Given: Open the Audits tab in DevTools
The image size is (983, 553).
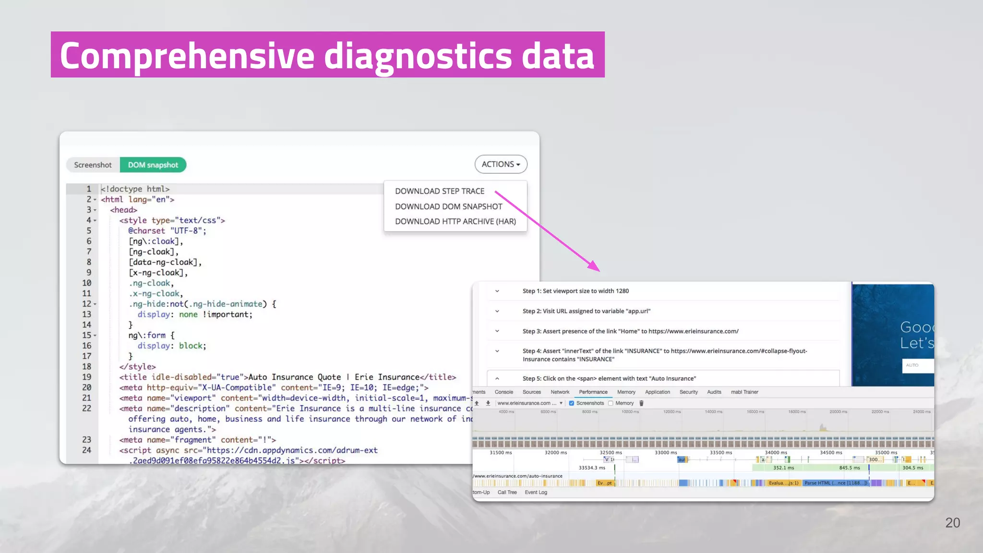Looking at the screenshot, I should point(714,392).
